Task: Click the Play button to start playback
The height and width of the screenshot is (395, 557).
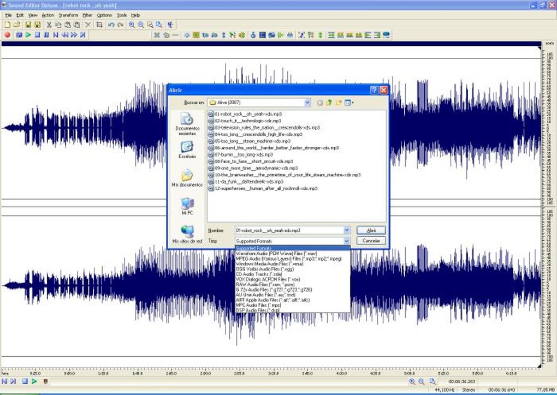Action: (x=28, y=34)
